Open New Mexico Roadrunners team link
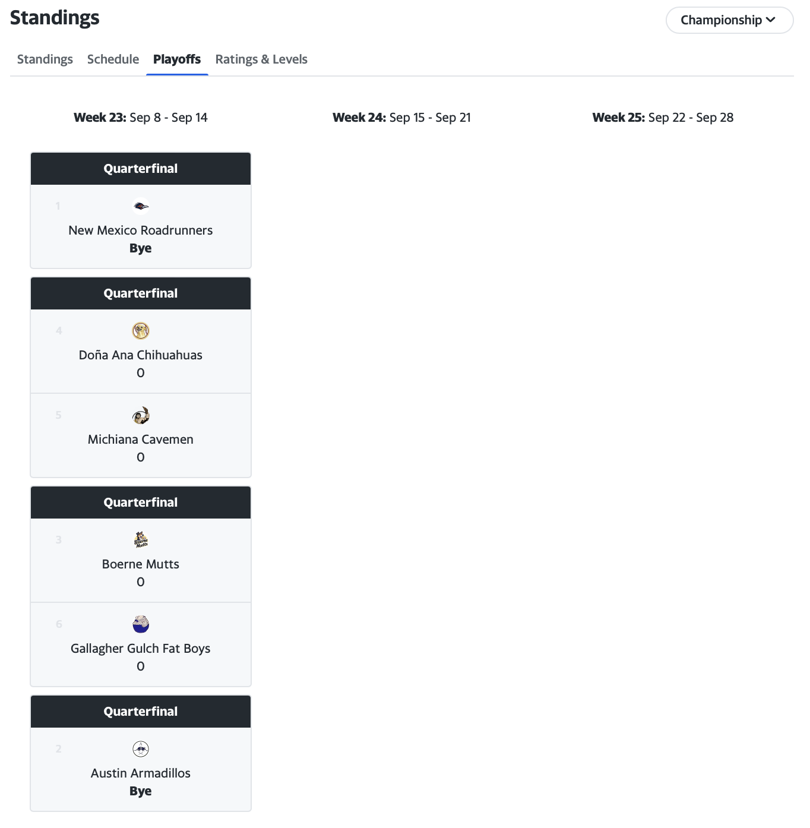 pos(141,230)
